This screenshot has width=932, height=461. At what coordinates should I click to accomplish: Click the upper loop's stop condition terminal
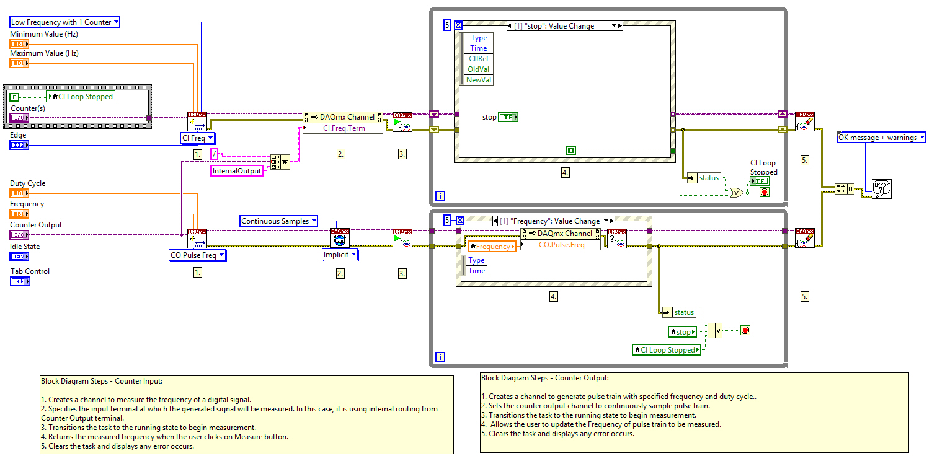point(764,192)
